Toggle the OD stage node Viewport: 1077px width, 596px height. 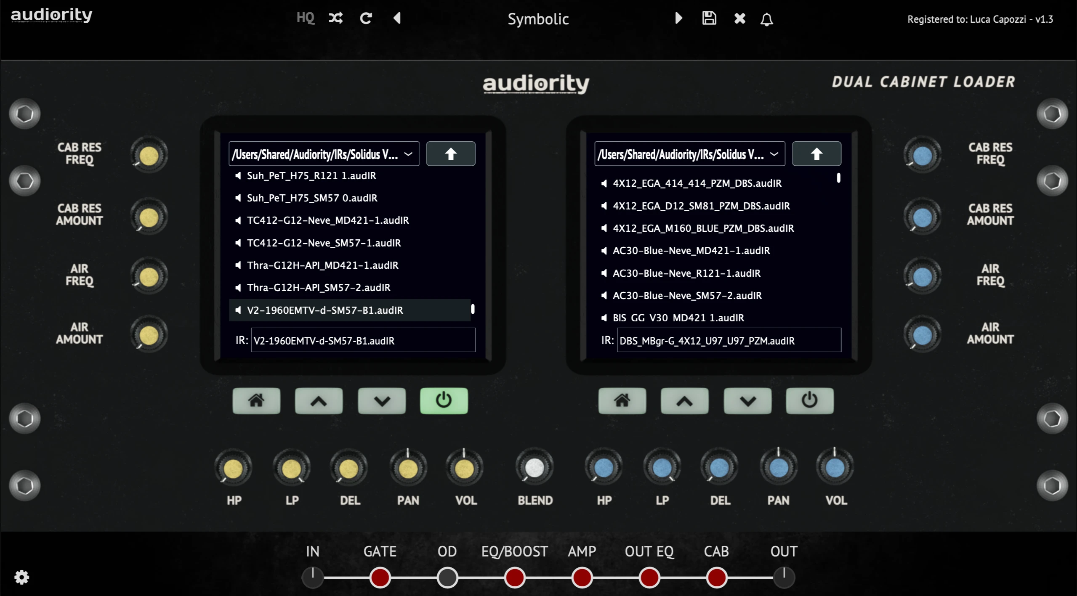coord(447,577)
